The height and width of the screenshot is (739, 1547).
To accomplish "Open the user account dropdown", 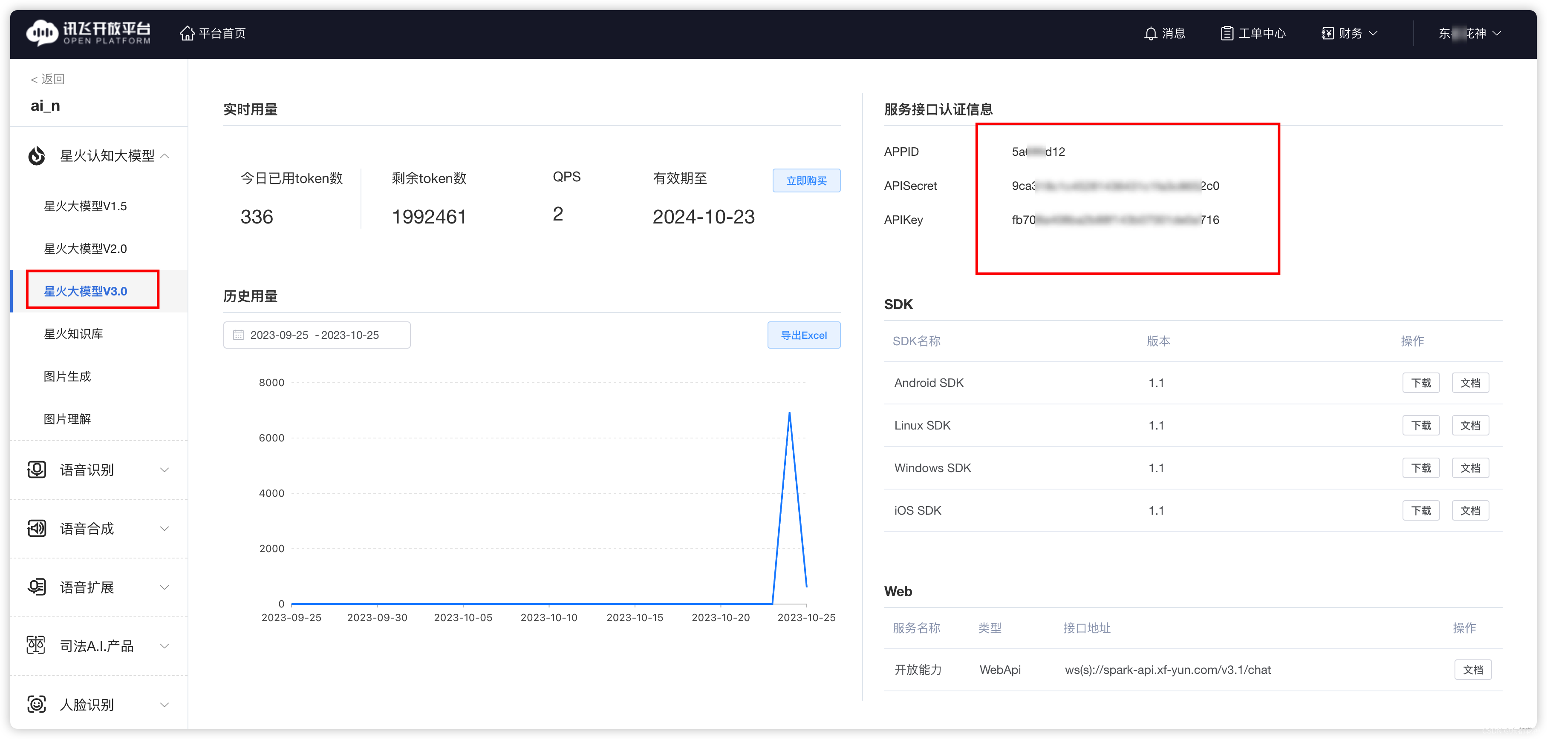I will pyautogui.click(x=1469, y=33).
